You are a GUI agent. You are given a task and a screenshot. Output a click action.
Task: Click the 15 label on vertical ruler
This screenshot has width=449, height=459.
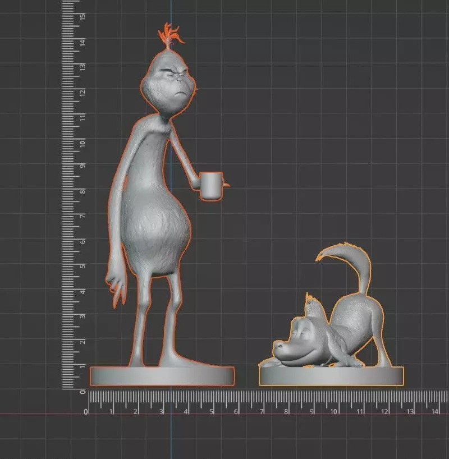point(83,17)
